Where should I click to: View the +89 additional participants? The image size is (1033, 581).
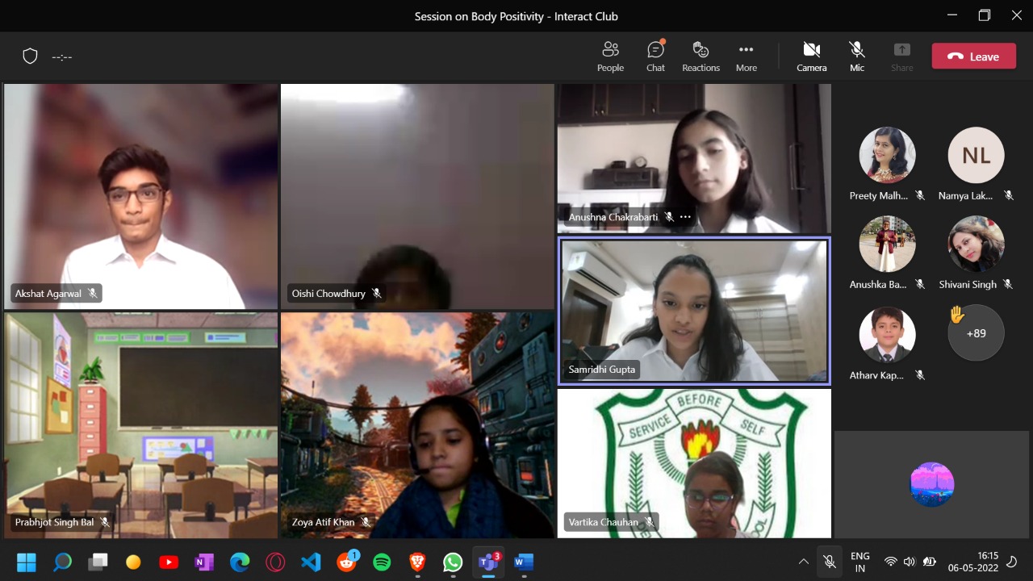[976, 333]
